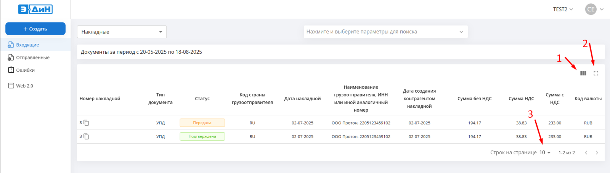
Task: Expand the Накладные document type dropdown
Action: tap(122, 32)
